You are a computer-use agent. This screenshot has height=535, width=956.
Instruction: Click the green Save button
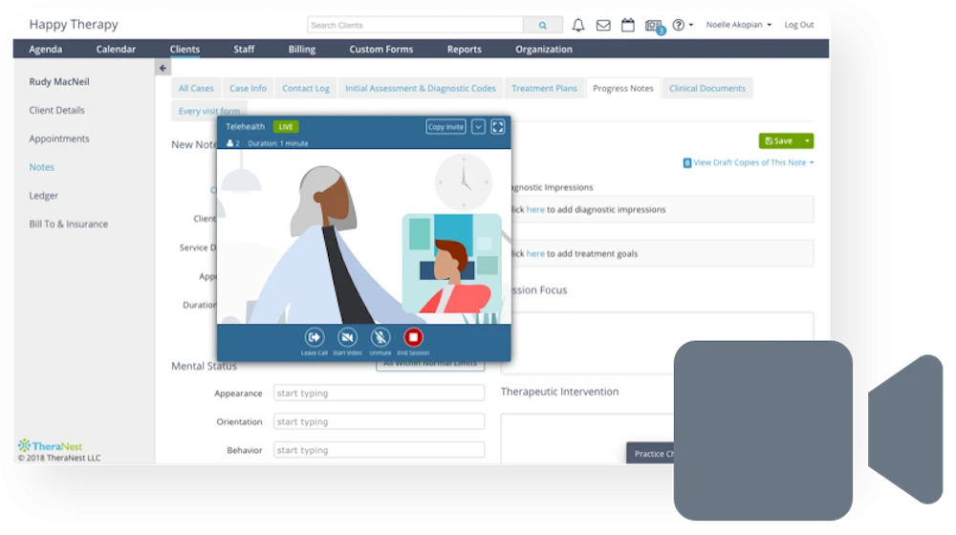point(779,140)
